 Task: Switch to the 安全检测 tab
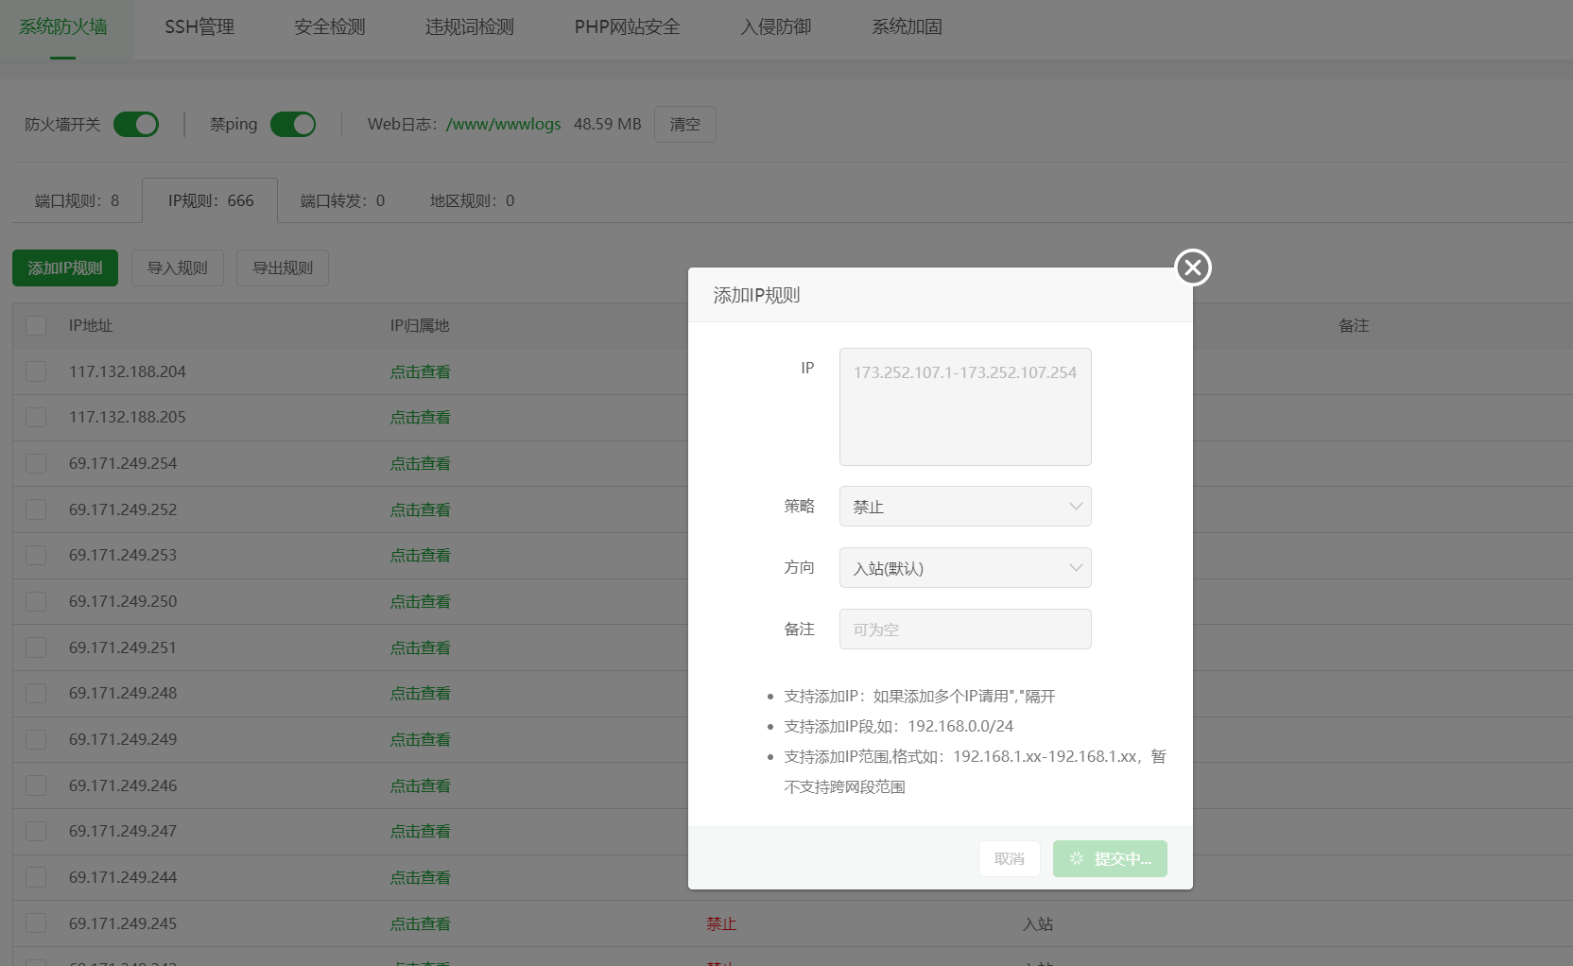point(330,27)
